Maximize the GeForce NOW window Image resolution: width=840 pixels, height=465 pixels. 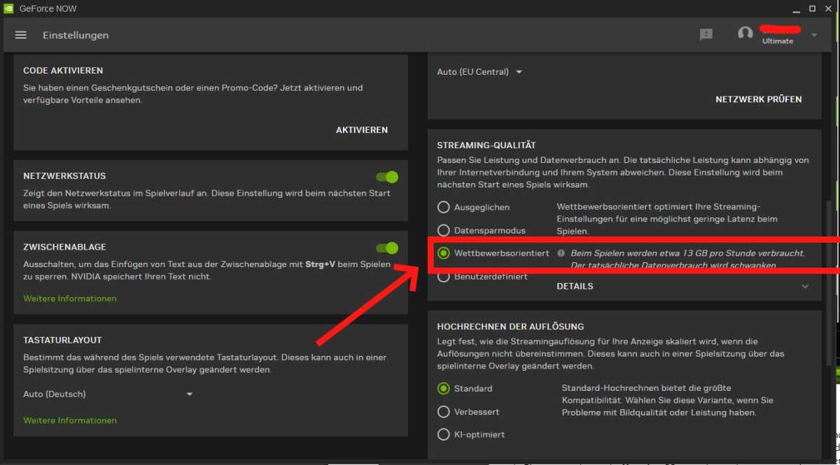(x=812, y=8)
